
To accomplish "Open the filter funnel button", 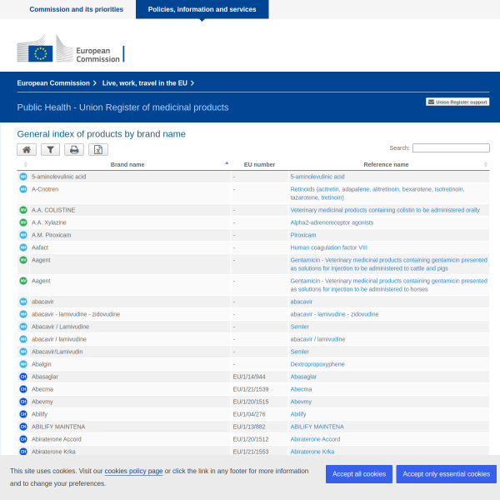I will [50, 149].
